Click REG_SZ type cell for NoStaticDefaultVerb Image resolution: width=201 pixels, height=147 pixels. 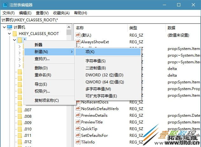pos(136,108)
